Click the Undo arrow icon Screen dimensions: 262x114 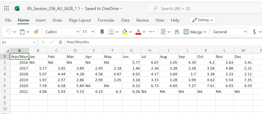[x=9, y=32]
